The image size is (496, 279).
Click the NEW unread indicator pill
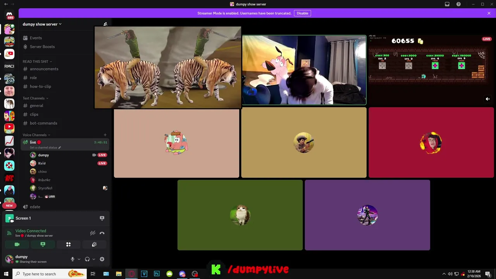9,205
